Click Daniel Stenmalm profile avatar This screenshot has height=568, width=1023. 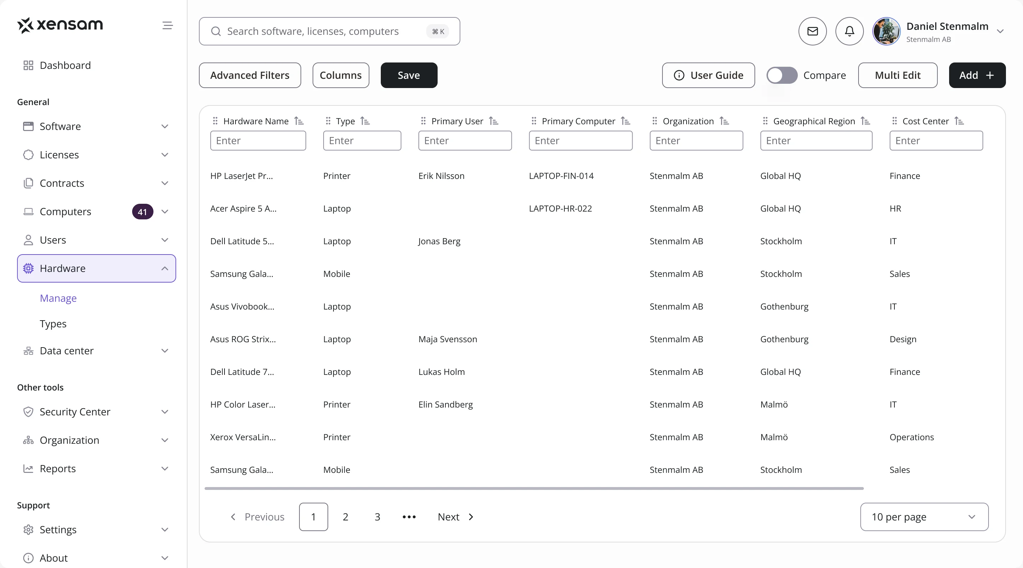click(x=886, y=31)
